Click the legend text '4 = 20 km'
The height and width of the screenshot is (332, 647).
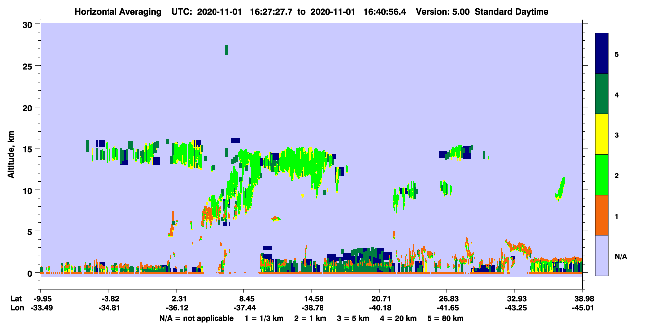[x=399, y=318]
